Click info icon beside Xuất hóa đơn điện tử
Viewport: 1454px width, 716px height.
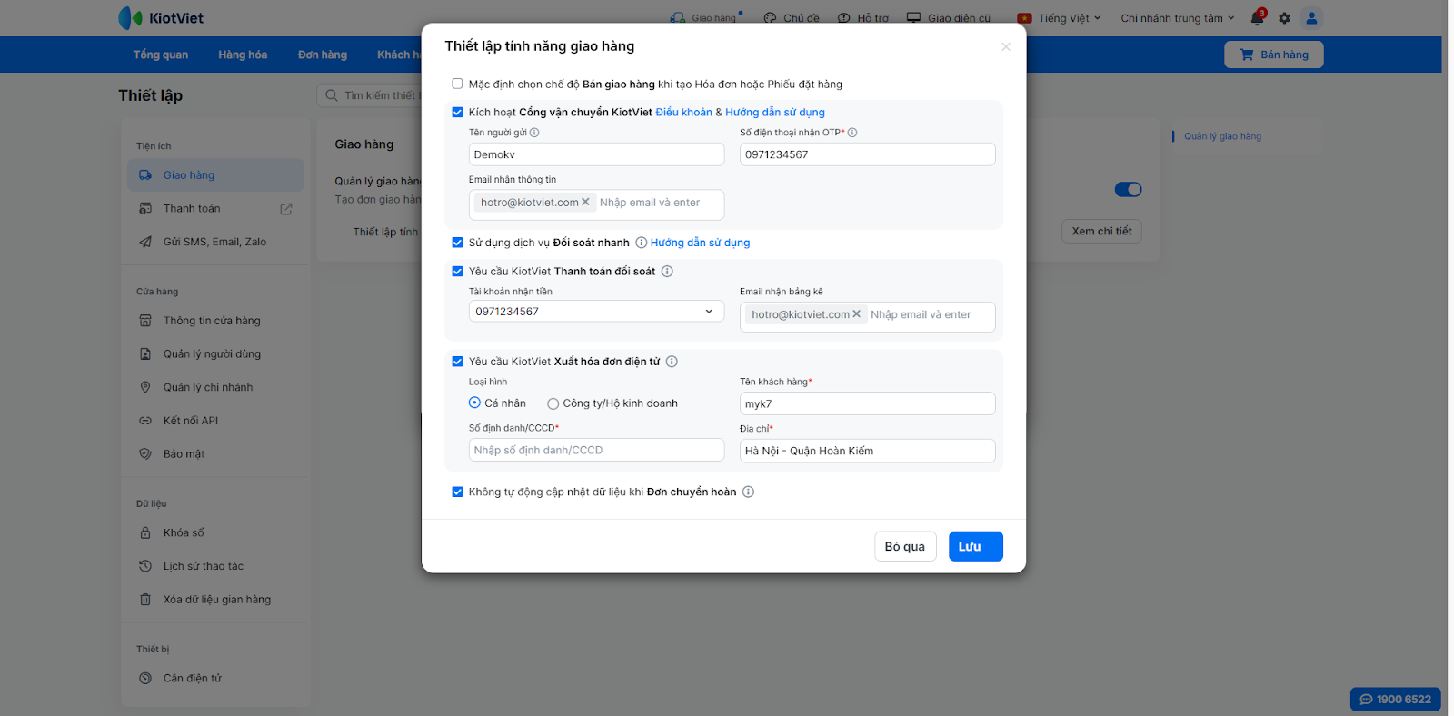(x=672, y=362)
